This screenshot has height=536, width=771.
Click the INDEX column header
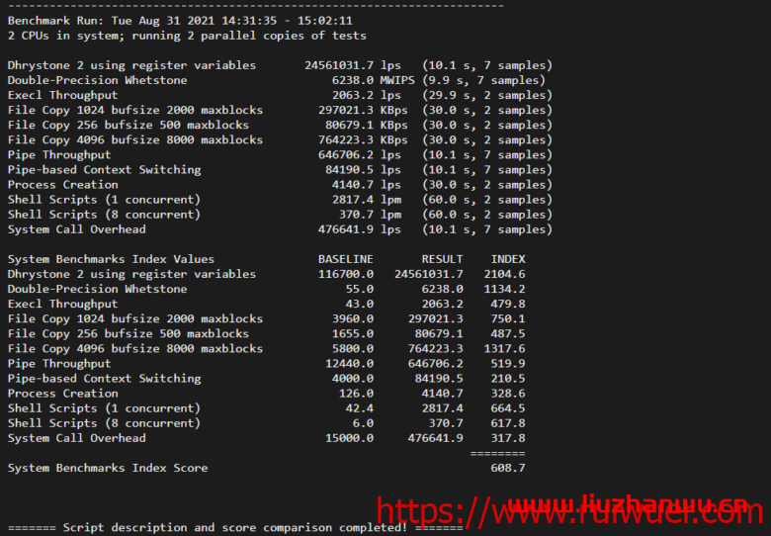pos(508,259)
